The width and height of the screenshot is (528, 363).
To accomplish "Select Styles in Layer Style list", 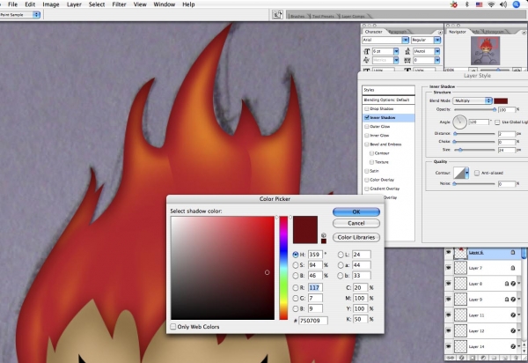I will click(388, 90).
